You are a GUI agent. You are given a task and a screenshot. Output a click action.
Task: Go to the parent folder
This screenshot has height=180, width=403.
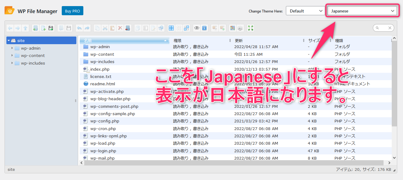point(26,28)
